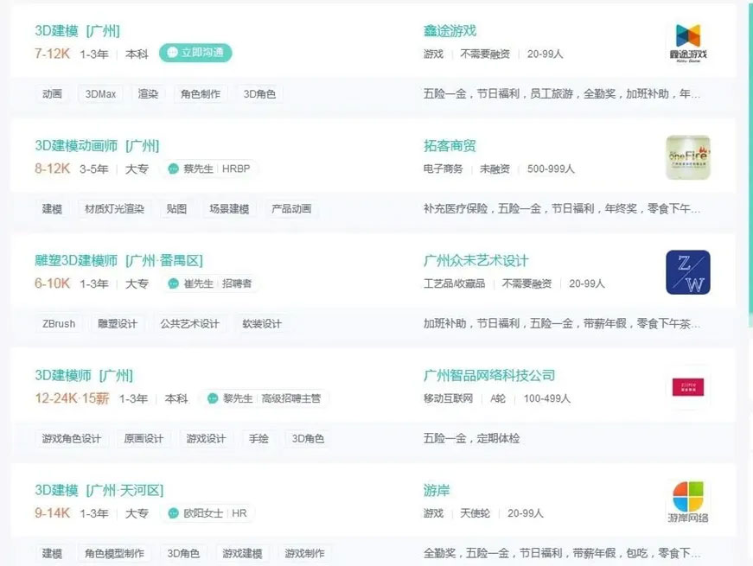Select the 角色模型制作 tag

tap(114, 553)
